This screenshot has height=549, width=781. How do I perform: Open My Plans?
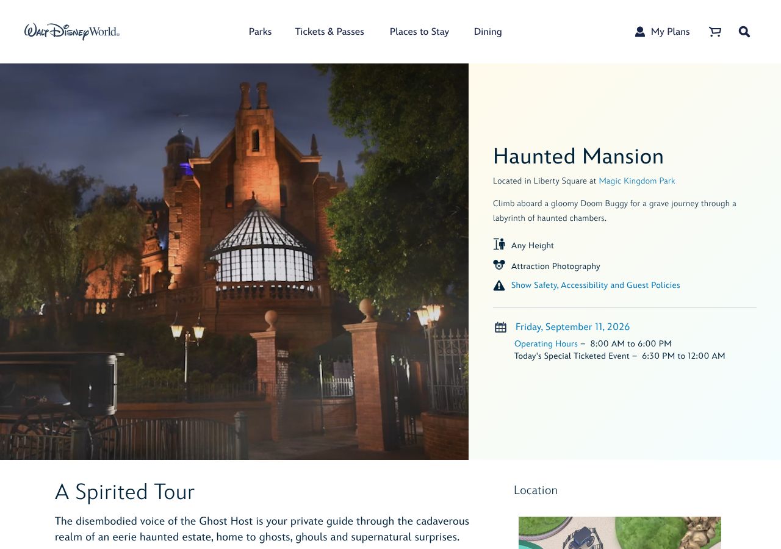[x=670, y=32]
